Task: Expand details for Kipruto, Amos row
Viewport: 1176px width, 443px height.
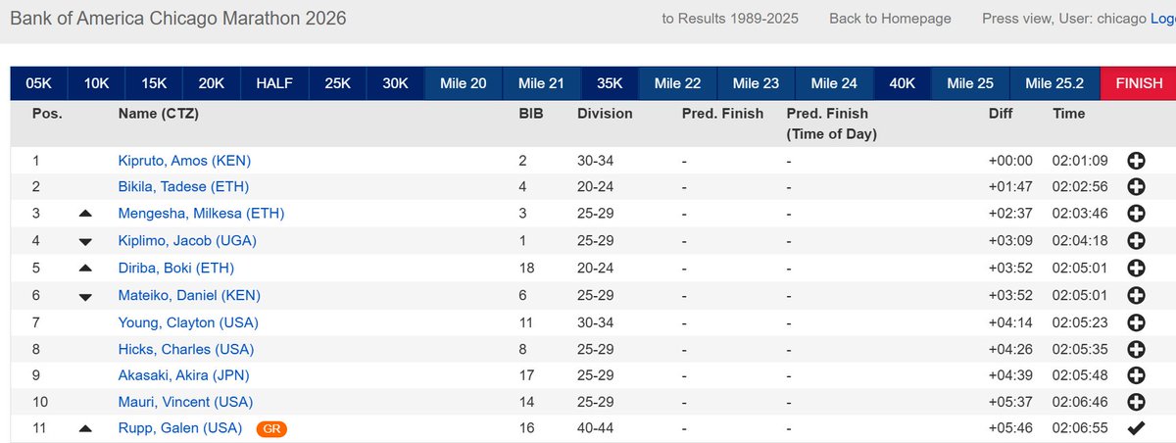Action: point(1136,160)
